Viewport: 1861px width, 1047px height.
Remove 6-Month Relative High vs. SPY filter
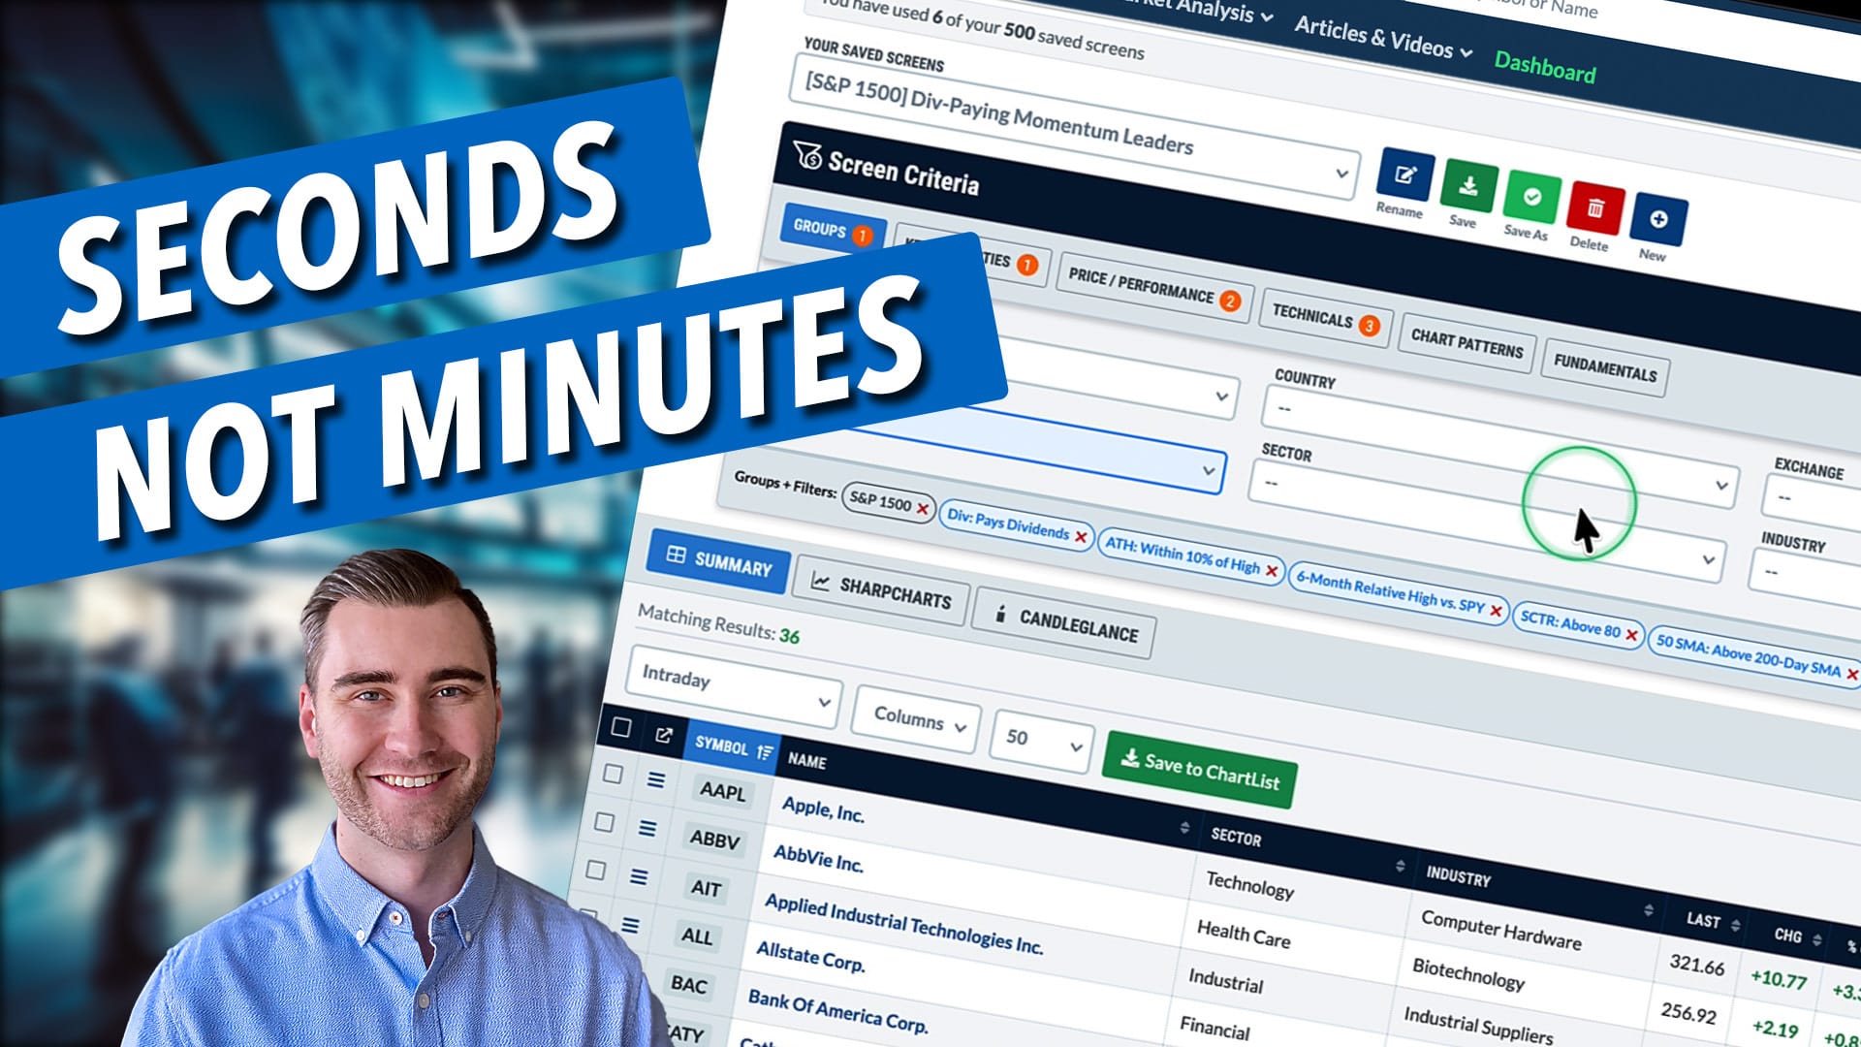(x=1496, y=611)
